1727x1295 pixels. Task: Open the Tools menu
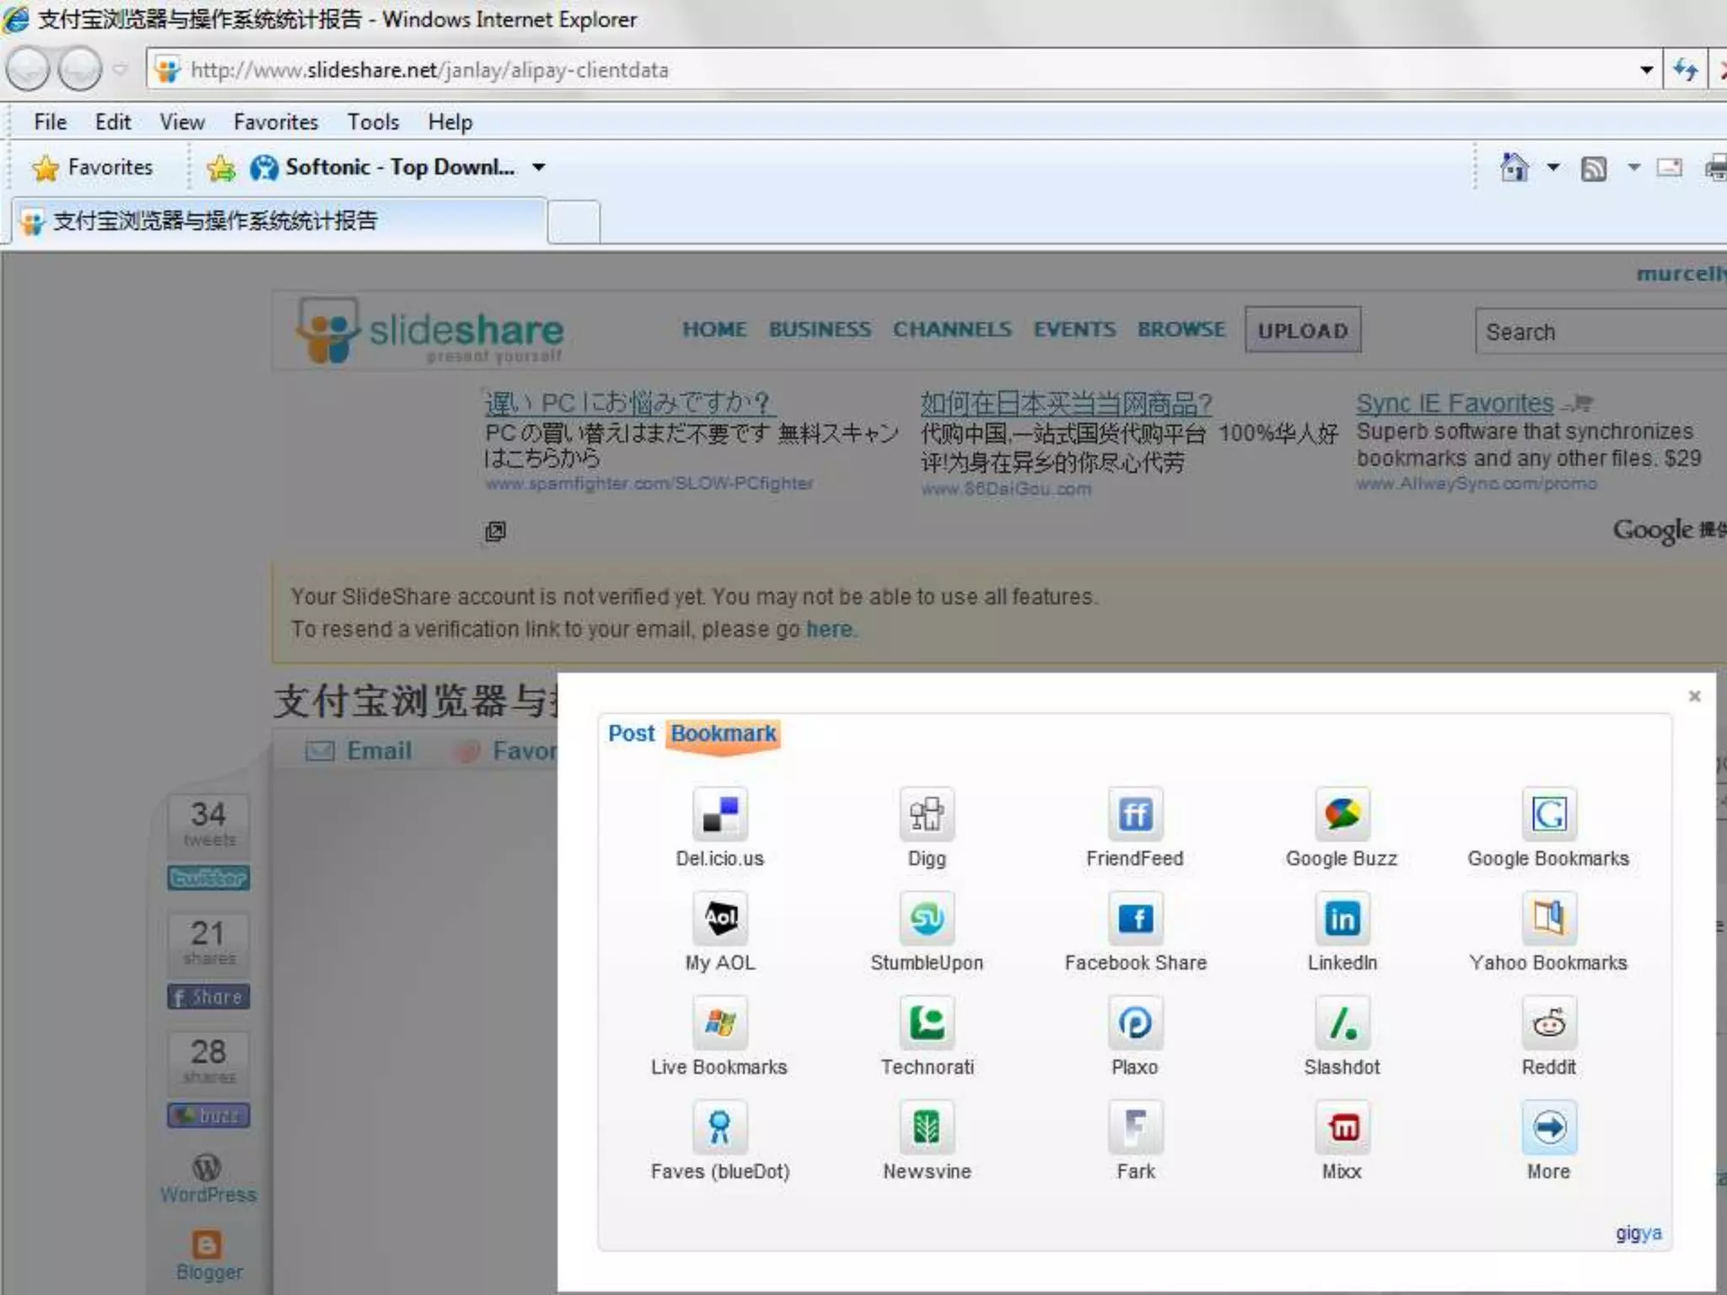tap(373, 122)
